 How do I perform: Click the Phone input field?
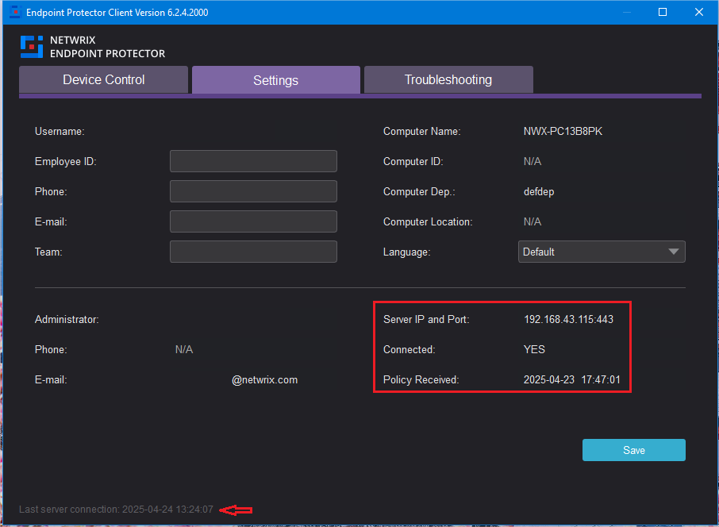tap(252, 191)
